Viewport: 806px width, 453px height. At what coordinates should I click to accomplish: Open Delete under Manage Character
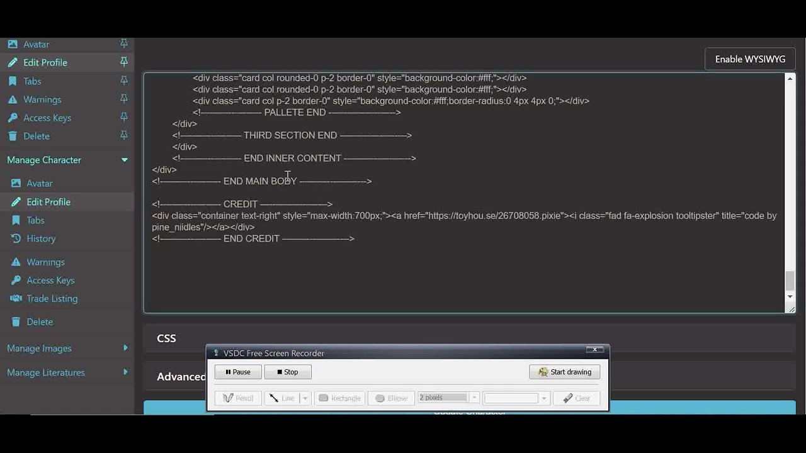pos(40,322)
